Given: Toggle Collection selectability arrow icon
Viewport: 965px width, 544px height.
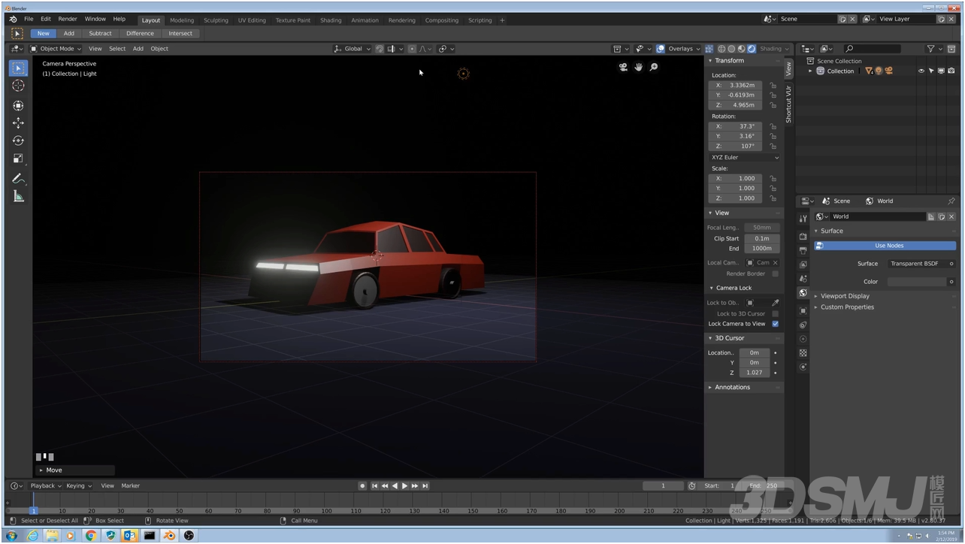Looking at the screenshot, I should click(x=930, y=71).
